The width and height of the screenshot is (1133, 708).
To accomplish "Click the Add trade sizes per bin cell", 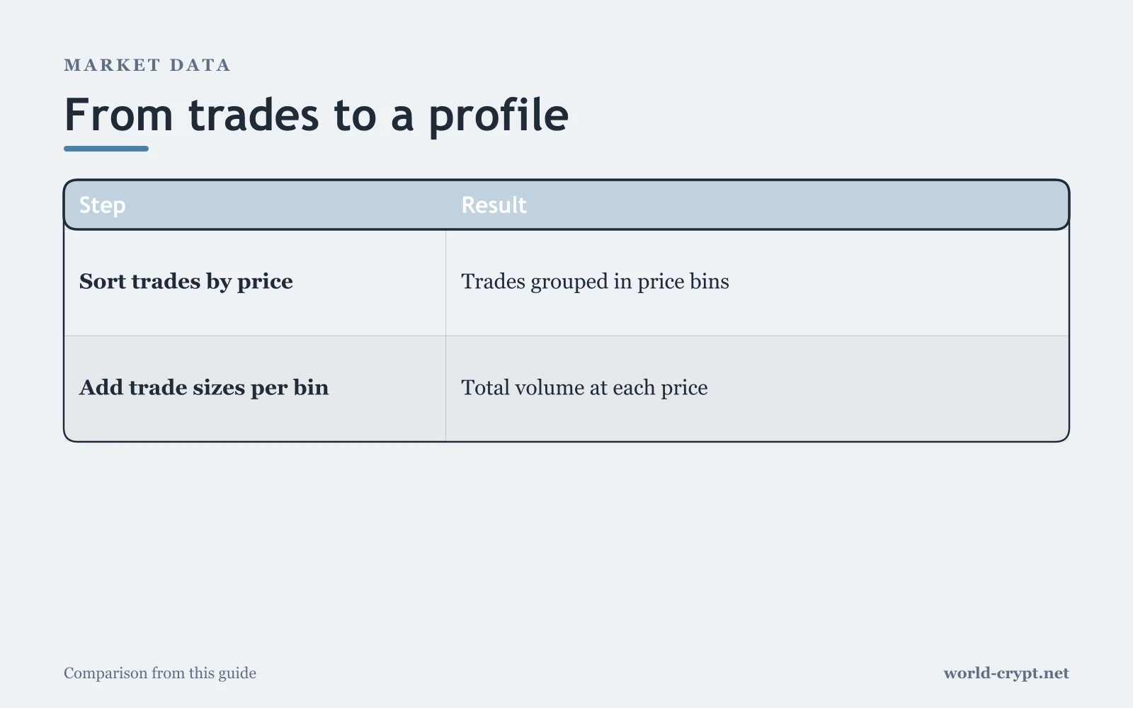I will click(255, 389).
